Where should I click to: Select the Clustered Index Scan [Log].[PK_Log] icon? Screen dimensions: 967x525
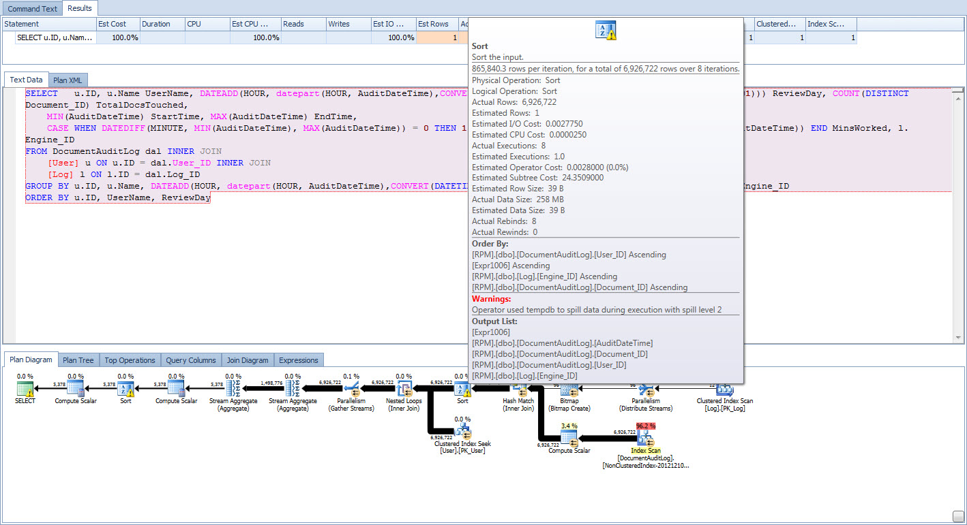pyautogui.click(x=724, y=389)
